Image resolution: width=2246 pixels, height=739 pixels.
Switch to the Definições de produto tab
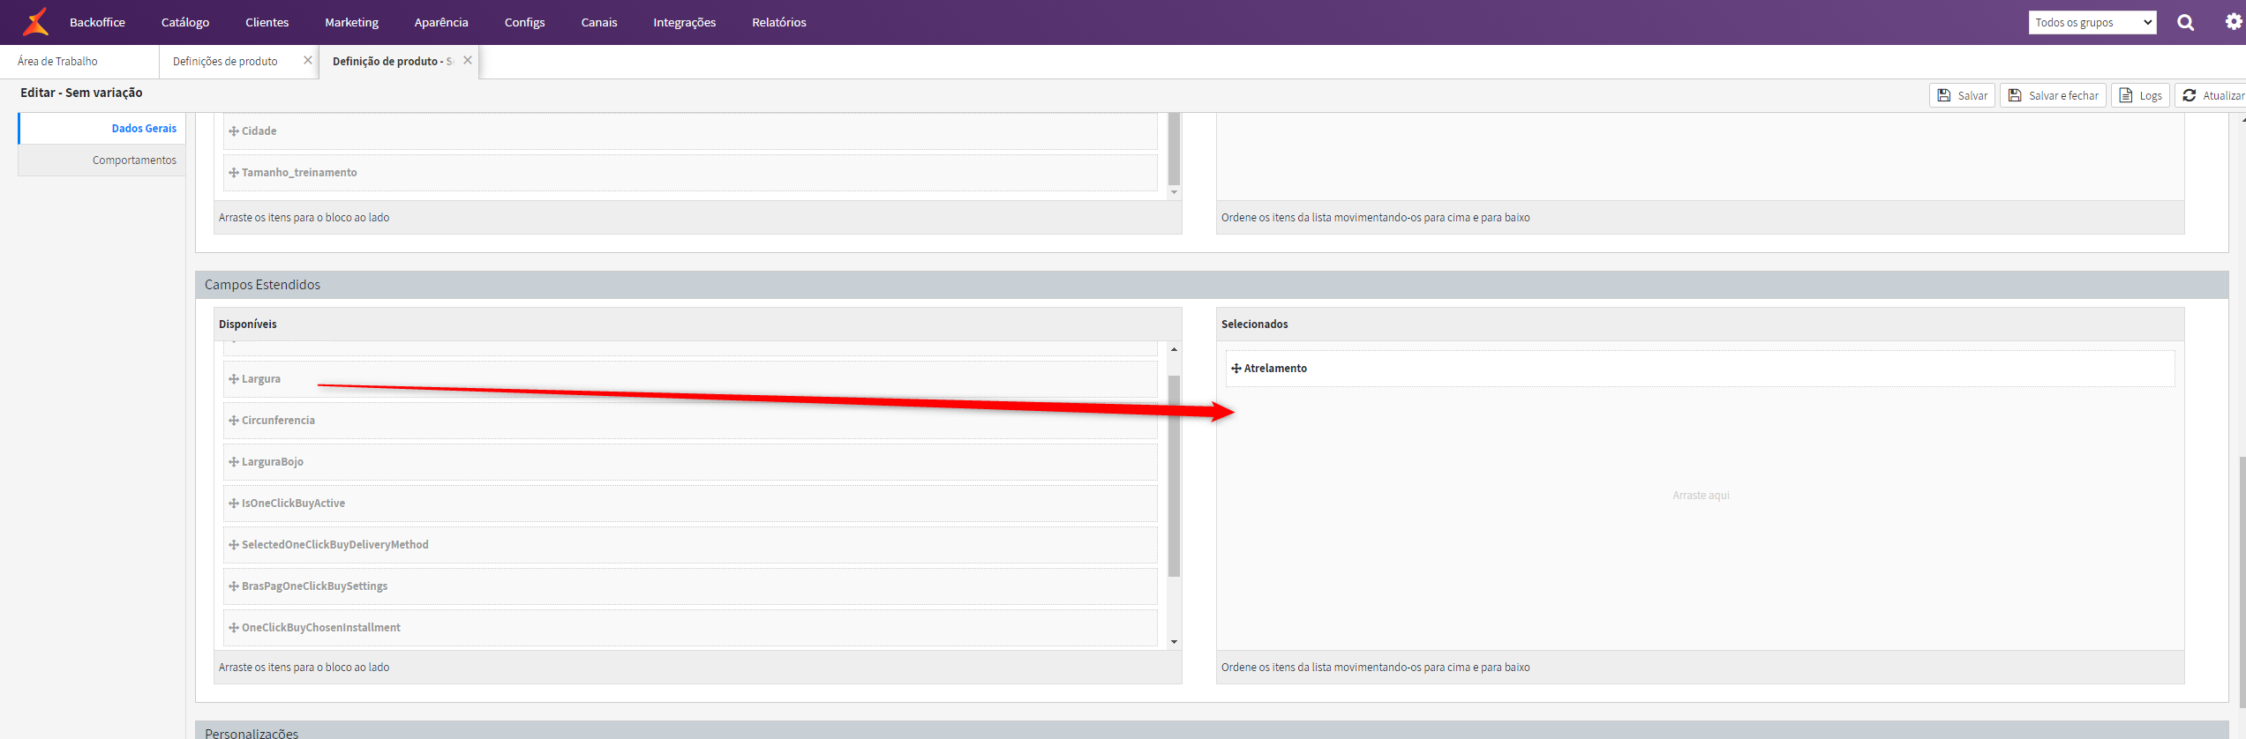(225, 61)
